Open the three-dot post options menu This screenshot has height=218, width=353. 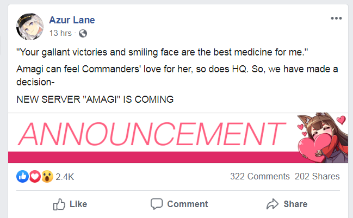tap(336, 18)
